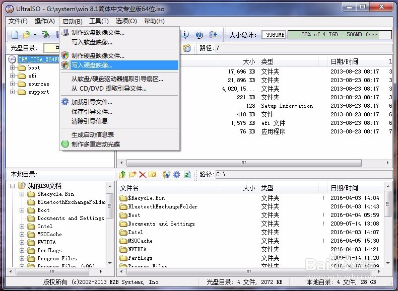The image size is (398, 291).
Task: Select the MSOCache folder in local tree
Action: pyautogui.click(x=49, y=234)
